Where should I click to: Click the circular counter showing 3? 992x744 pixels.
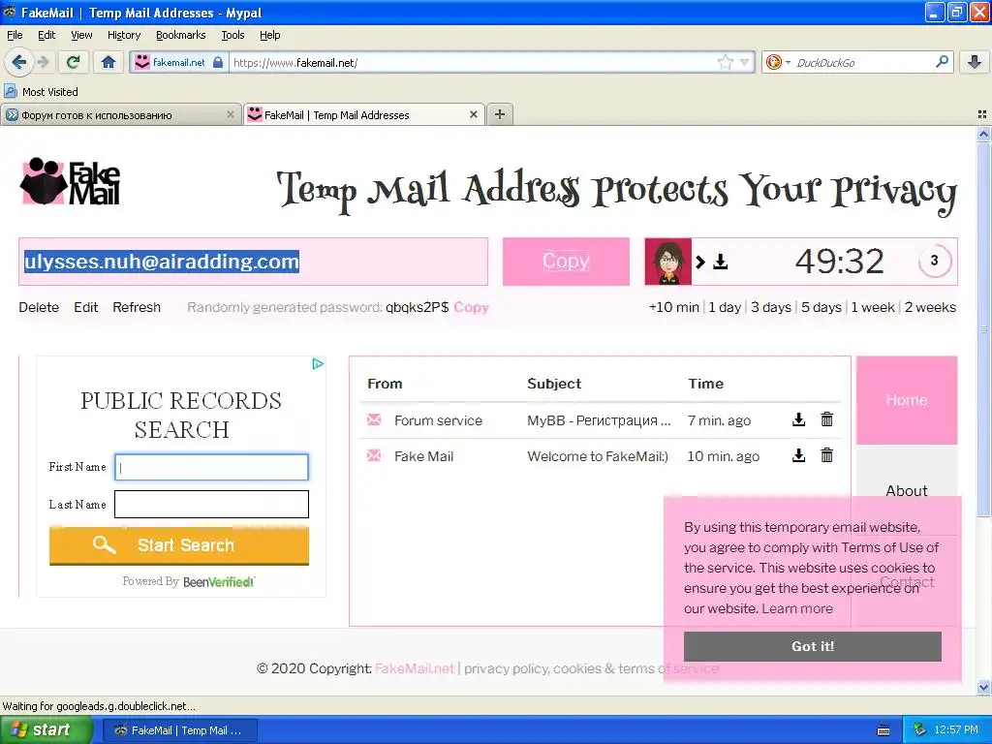(935, 261)
